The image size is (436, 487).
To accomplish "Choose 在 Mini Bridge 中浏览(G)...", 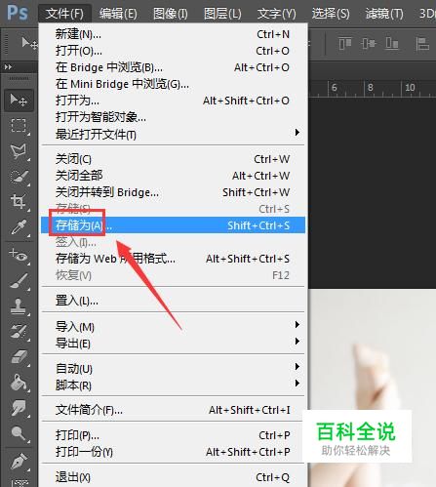I will pos(173,84).
